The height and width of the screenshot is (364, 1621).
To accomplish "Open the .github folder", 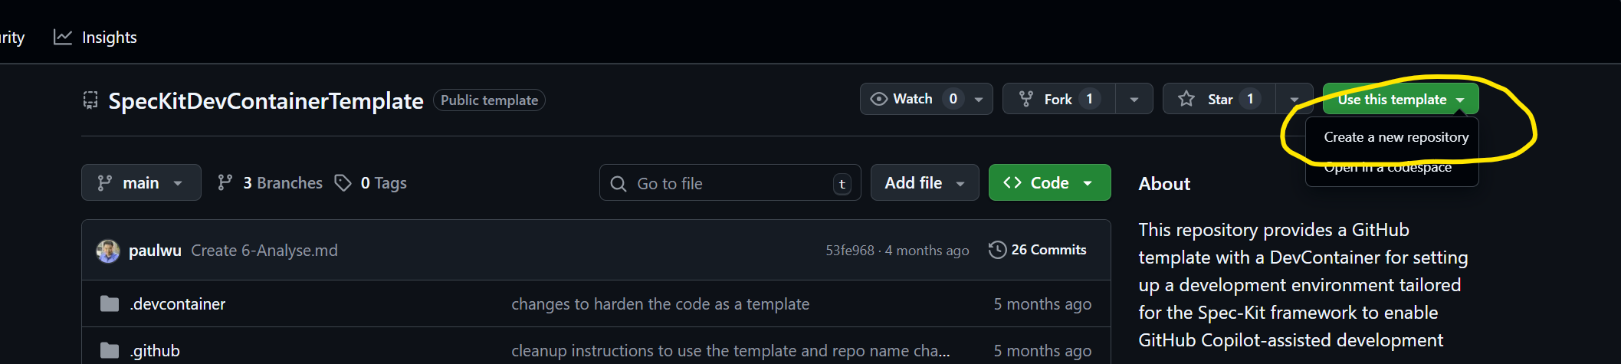I will coord(155,351).
